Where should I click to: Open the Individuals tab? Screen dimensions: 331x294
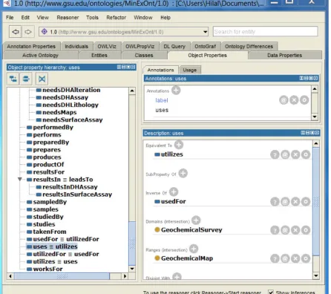coord(76,47)
